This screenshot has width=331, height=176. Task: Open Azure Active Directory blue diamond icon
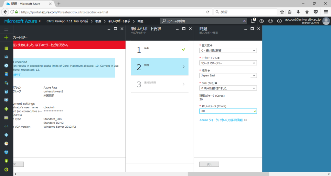(x=6, y=135)
